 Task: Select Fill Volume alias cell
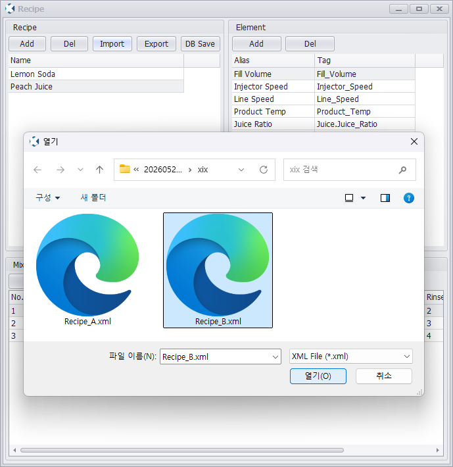pos(273,74)
